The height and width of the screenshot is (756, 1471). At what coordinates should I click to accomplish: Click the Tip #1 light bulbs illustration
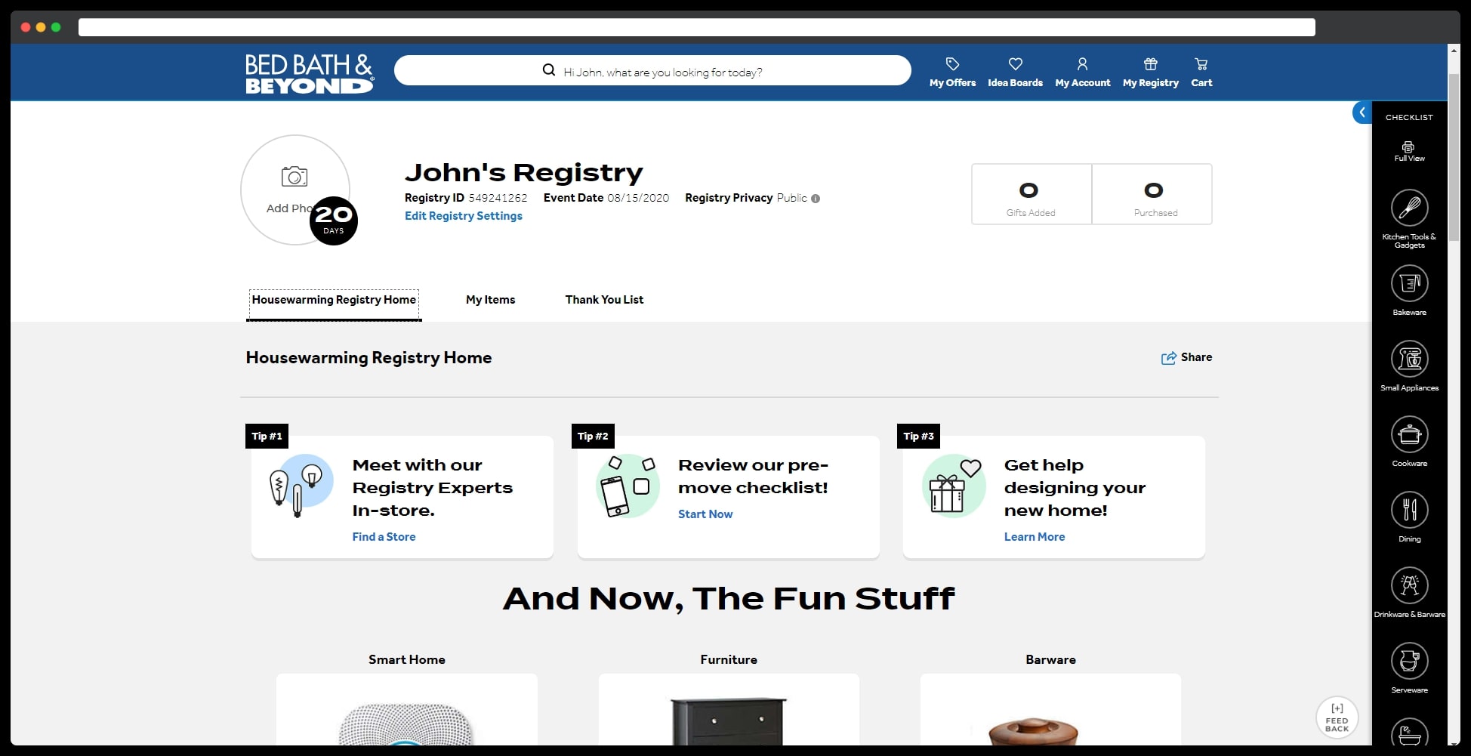pos(301,485)
